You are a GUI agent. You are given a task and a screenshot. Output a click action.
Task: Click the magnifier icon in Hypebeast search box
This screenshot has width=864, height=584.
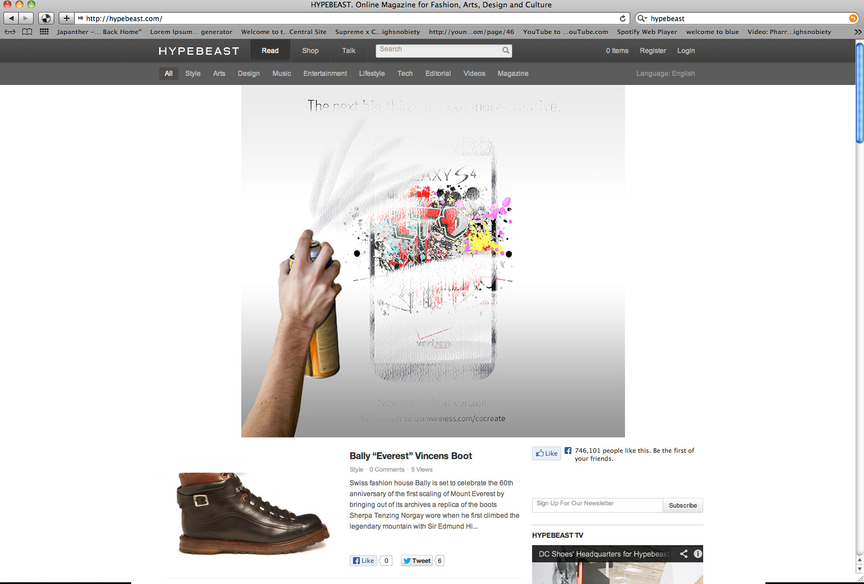(505, 50)
